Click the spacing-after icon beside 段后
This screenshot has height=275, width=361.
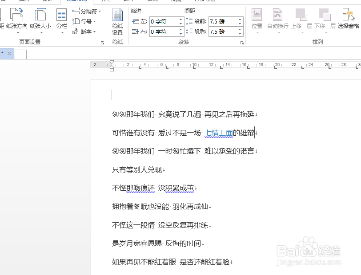[189, 31]
